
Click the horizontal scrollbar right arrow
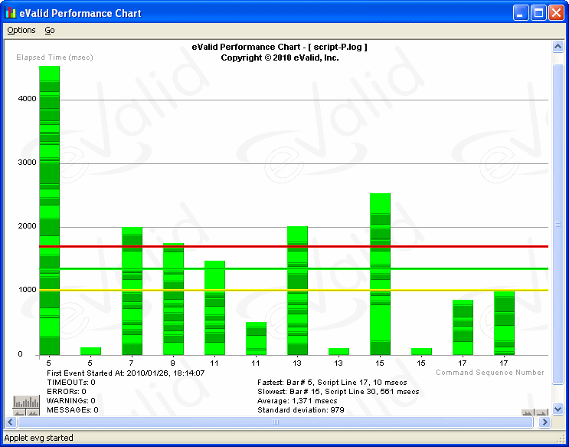coord(544,422)
